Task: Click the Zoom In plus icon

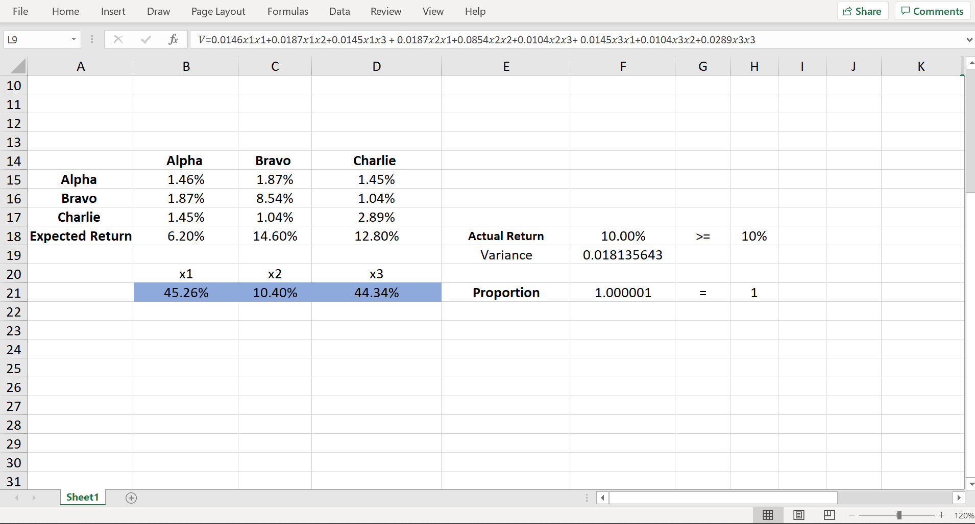Action: pos(941,515)
